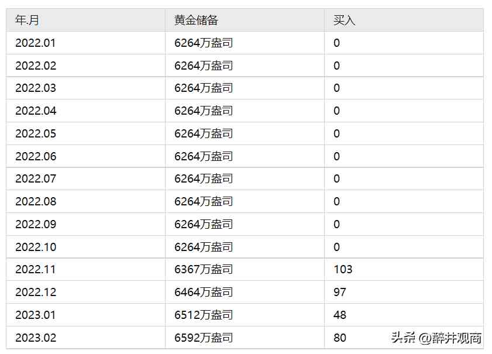Image resolution: width=492 pixels, height=354 pixels.
Task: Click the 2023.01 date cell
Action: pos(35,315)
